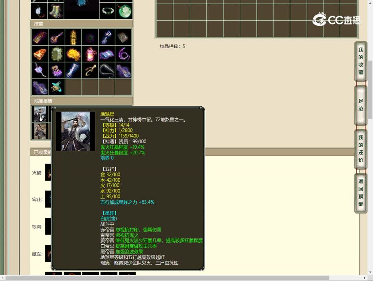Viewport: 373px width, 281px height.
Task: Click 返回顶部 to return to top
Action: (x=361, y=193)
